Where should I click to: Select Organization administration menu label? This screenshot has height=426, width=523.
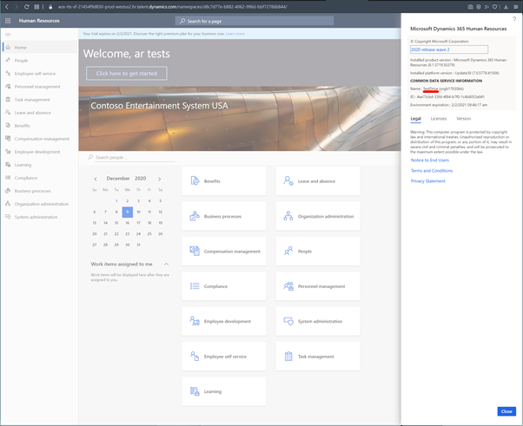tap(42, 204)
